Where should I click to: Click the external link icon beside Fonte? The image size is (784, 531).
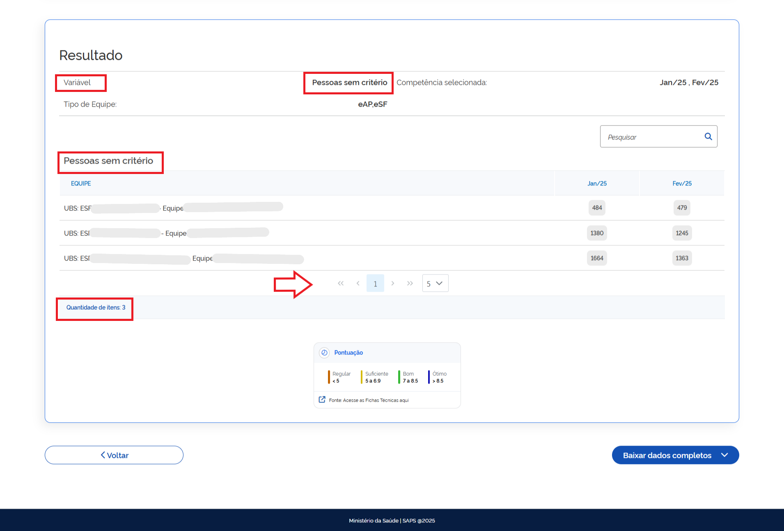pyautogui.click(x=322, y=400)
